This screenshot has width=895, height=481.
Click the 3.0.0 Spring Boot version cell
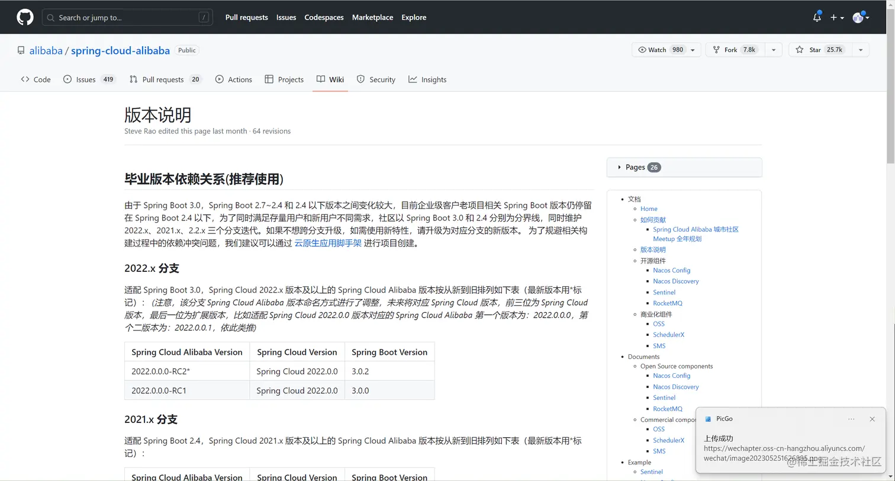coord(389,390)
